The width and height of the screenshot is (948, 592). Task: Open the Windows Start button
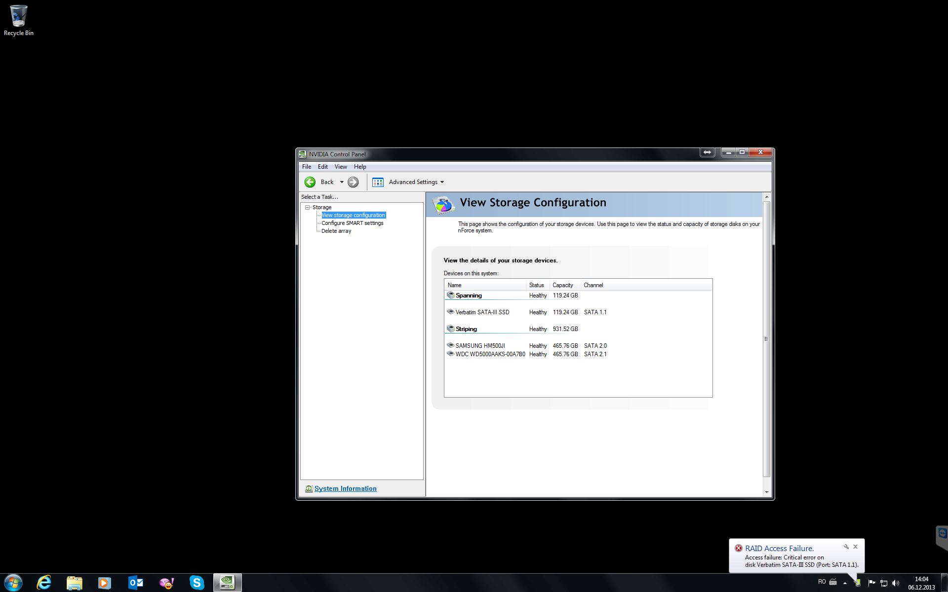point(13,583)
